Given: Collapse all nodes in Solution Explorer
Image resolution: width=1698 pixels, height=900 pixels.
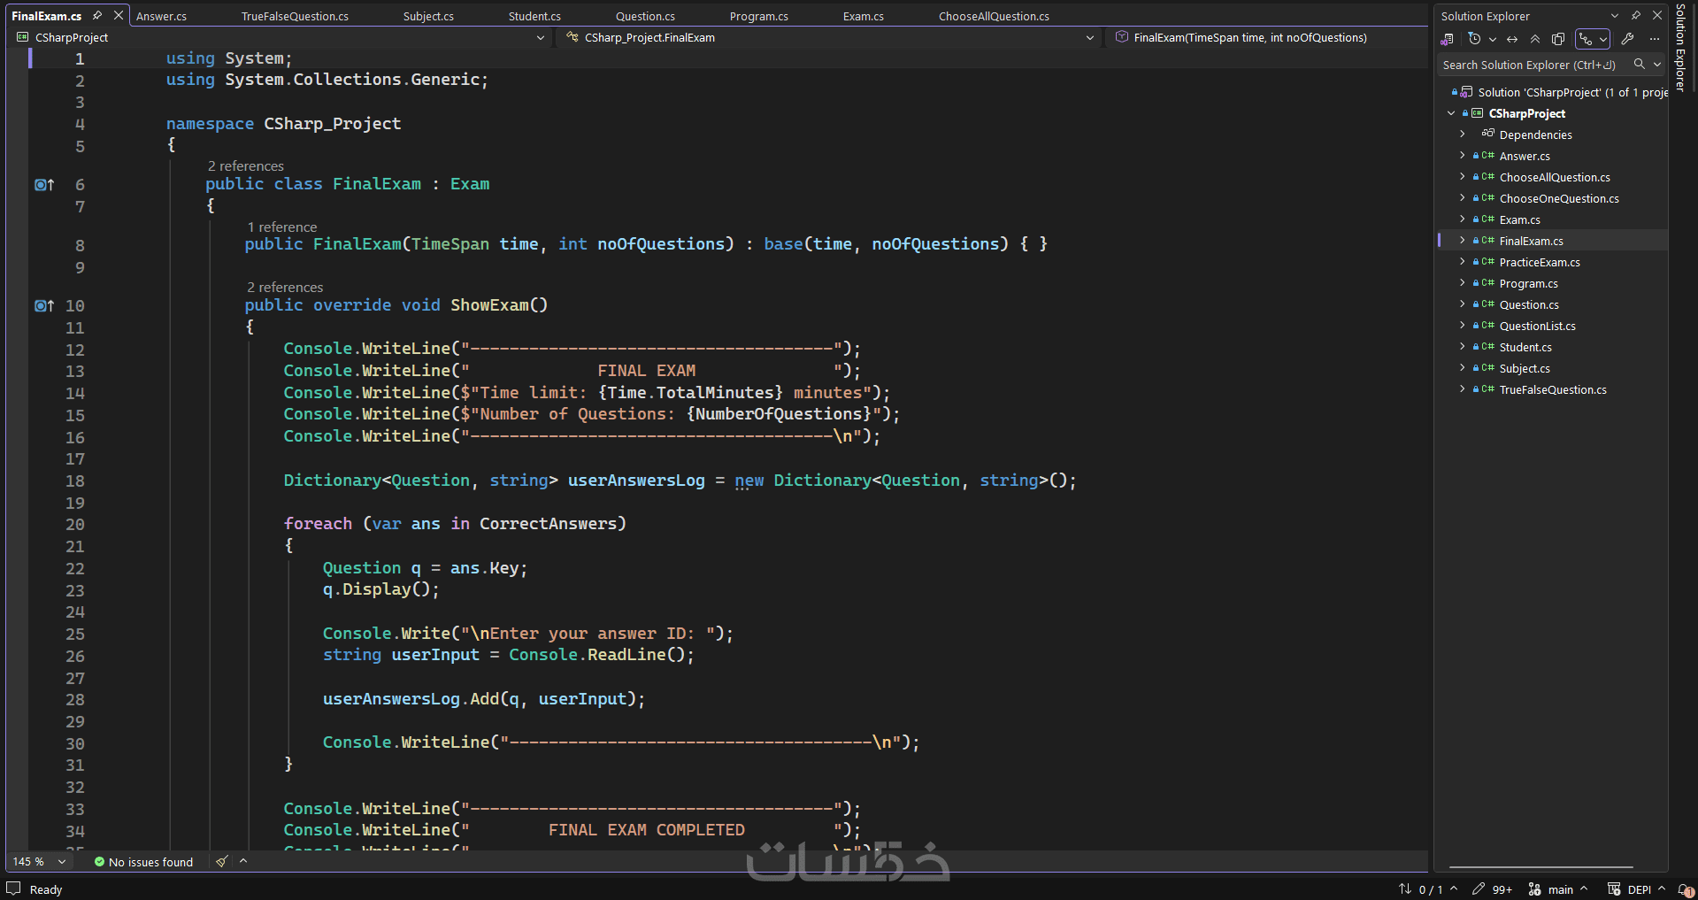Looking at the screenshot, I should point(1535,39).
